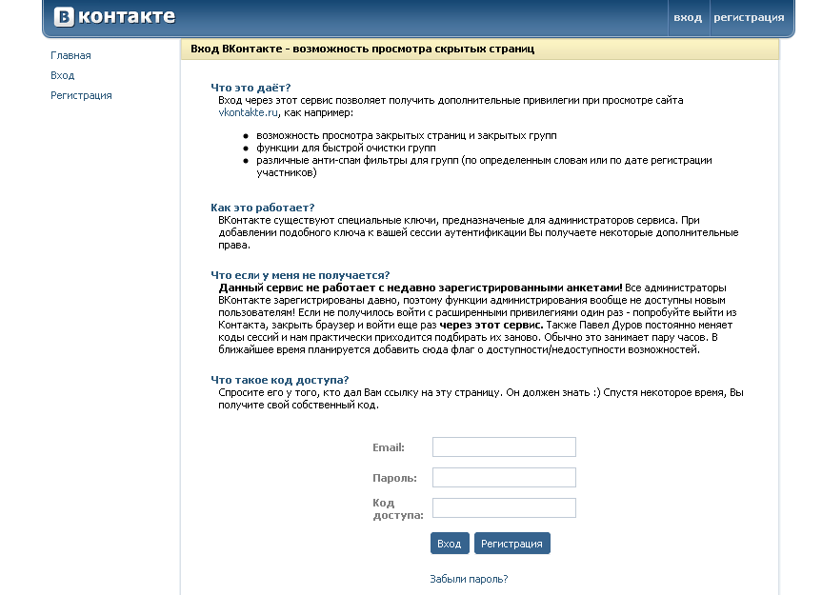The width and height of the screenshot is (822, 595).
Task: Click the blue Вход button below the form
Action: (x=450, y=544)
